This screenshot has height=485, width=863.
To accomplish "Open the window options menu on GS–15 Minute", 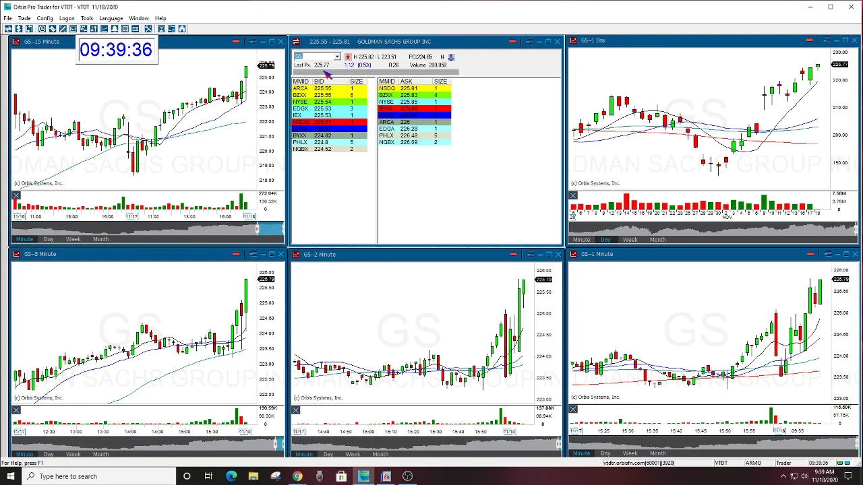I will pos(252,42).
